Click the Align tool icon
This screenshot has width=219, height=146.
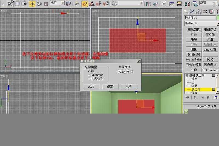pos(155,4)
